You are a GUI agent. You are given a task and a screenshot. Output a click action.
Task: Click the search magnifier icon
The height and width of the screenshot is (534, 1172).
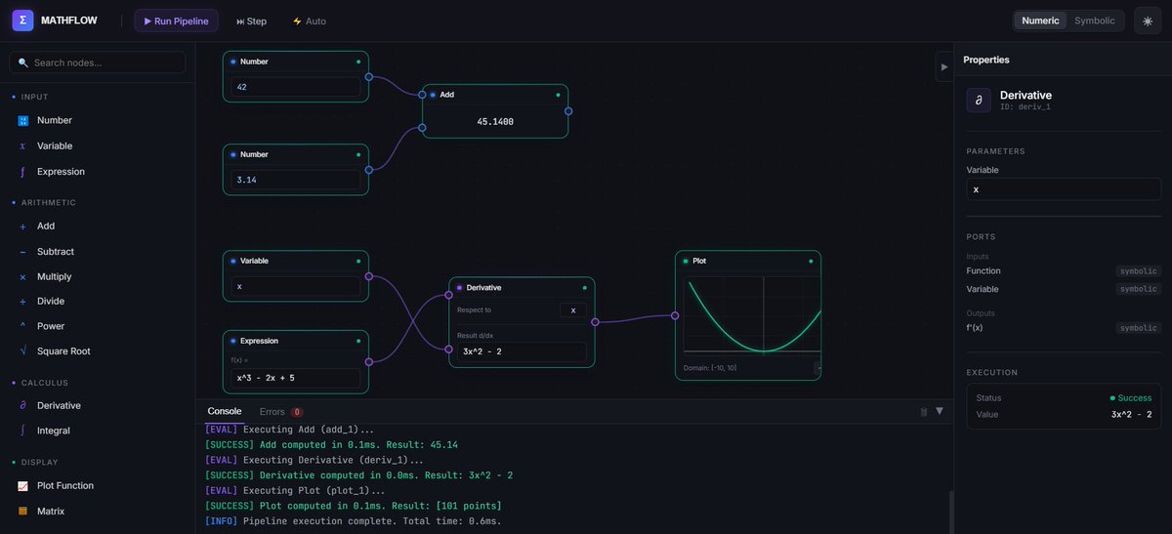click(x=23, y=62)
